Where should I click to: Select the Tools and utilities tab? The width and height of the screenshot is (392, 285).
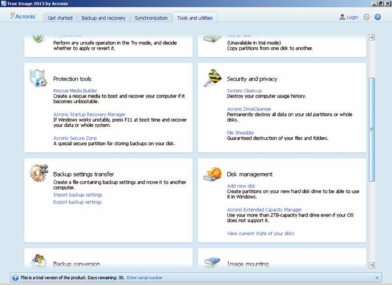[195, 18]
